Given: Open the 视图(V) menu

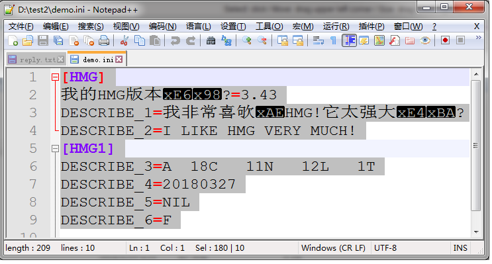Looking at the screenshot, I should pos(126,26).
